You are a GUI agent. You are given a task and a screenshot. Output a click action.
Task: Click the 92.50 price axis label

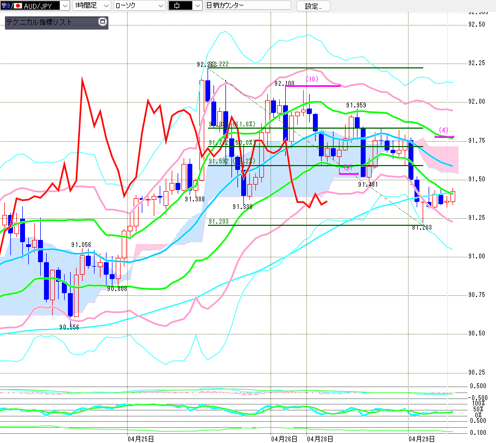click(476, 24)
